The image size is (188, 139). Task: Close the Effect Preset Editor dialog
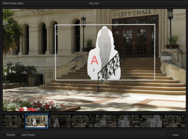point(175,135)
